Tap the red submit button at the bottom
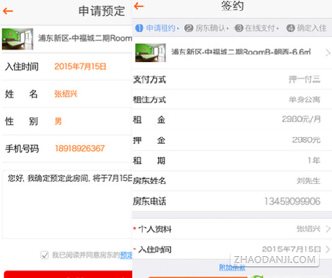 pyautogui.click(x=68, y=274)
